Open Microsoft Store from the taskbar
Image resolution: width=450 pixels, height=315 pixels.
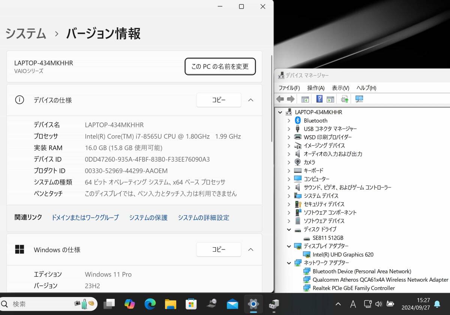click(x=191, y=304)
